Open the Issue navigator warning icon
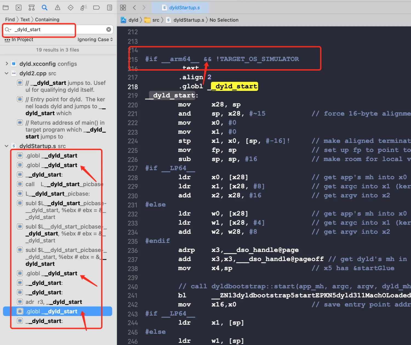 [58, 8]
